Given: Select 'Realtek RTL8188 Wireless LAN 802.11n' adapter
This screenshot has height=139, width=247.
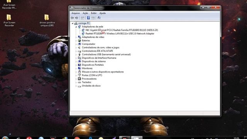Looking at the screenshot, I should (x=120, y=34).
